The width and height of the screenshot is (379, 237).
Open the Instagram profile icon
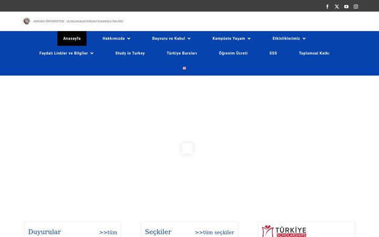click(x=356, y=6)
